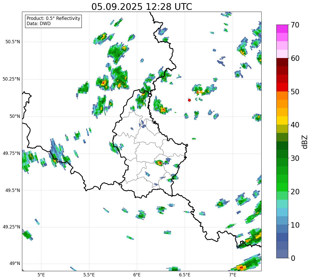This screenshot has height=280, width=311.
Task: Click the 'dBZ' colorbar axis label
Action: pyautogui.click(x=305, y=141)
